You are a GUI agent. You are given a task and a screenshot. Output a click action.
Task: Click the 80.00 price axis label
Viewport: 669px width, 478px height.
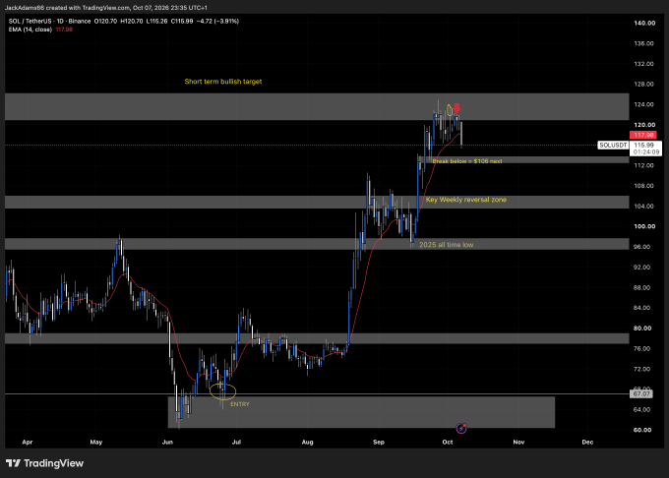pyautogui.click(x=642, y=329)
